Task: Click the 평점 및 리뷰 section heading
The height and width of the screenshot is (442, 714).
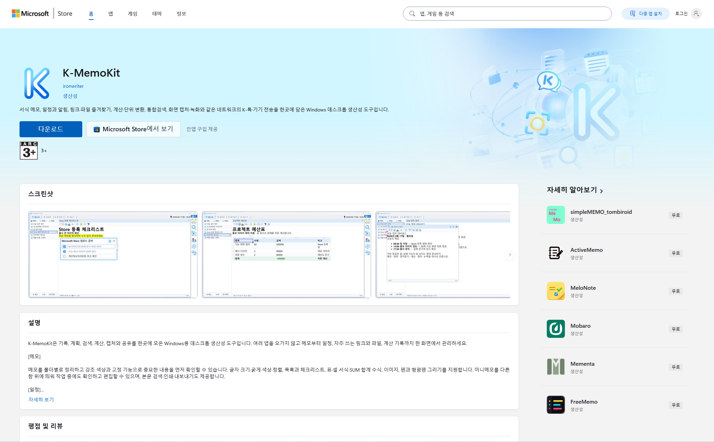Action: 45,426
